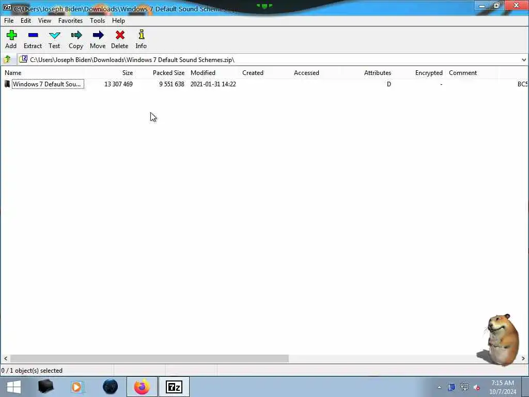
Task: Open the Windows Start button
Action: click(x=14, y=387)
